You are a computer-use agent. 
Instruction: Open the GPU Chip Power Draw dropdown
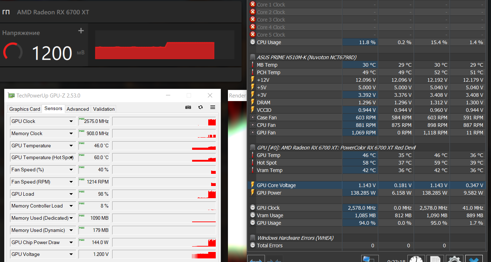(x=71, y=243)
